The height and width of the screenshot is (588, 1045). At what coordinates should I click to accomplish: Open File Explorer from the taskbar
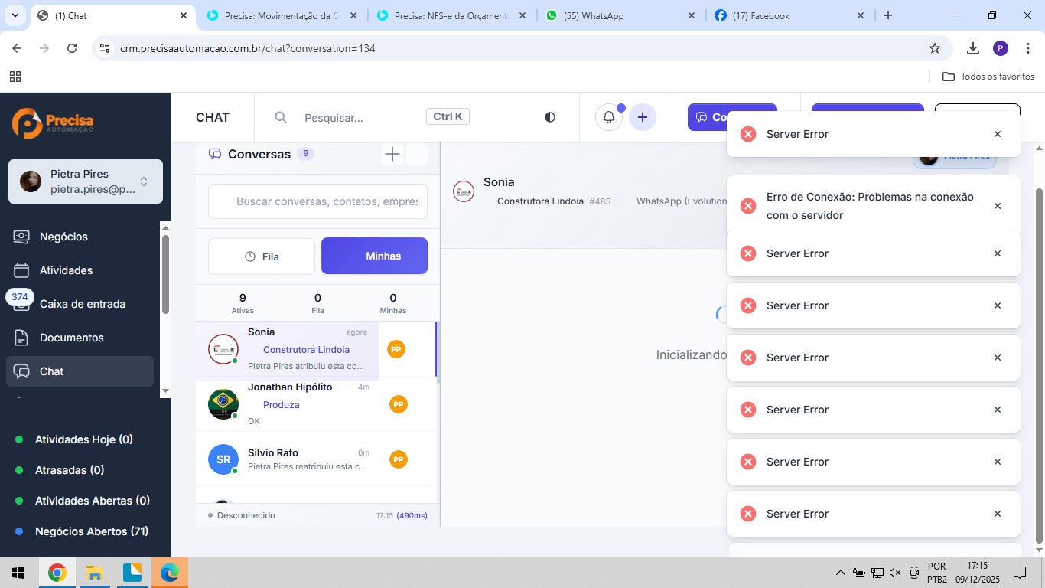click(x=94, y=573)
